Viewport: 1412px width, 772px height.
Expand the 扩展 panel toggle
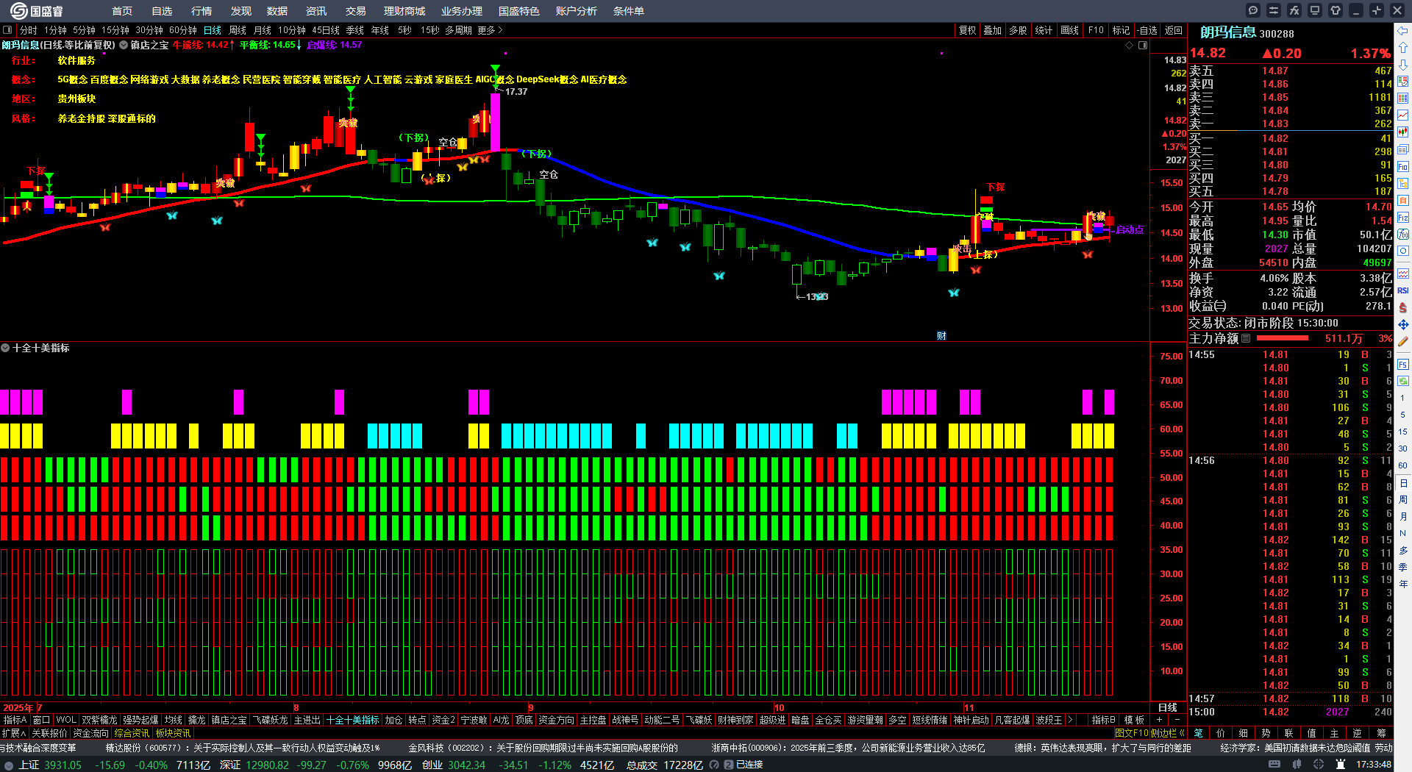(14, 733)
